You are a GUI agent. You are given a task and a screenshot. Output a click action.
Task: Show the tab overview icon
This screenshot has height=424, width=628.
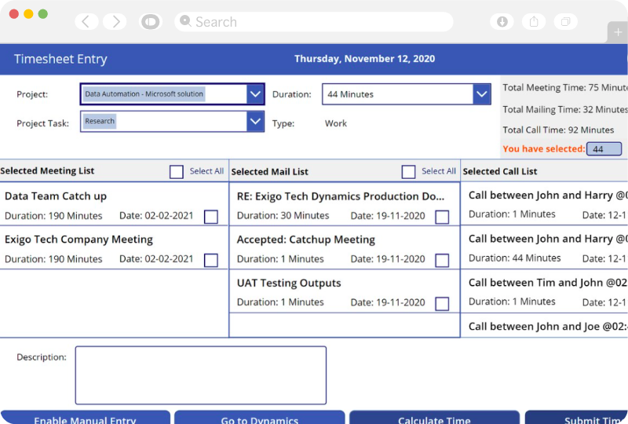click(565, 22)
